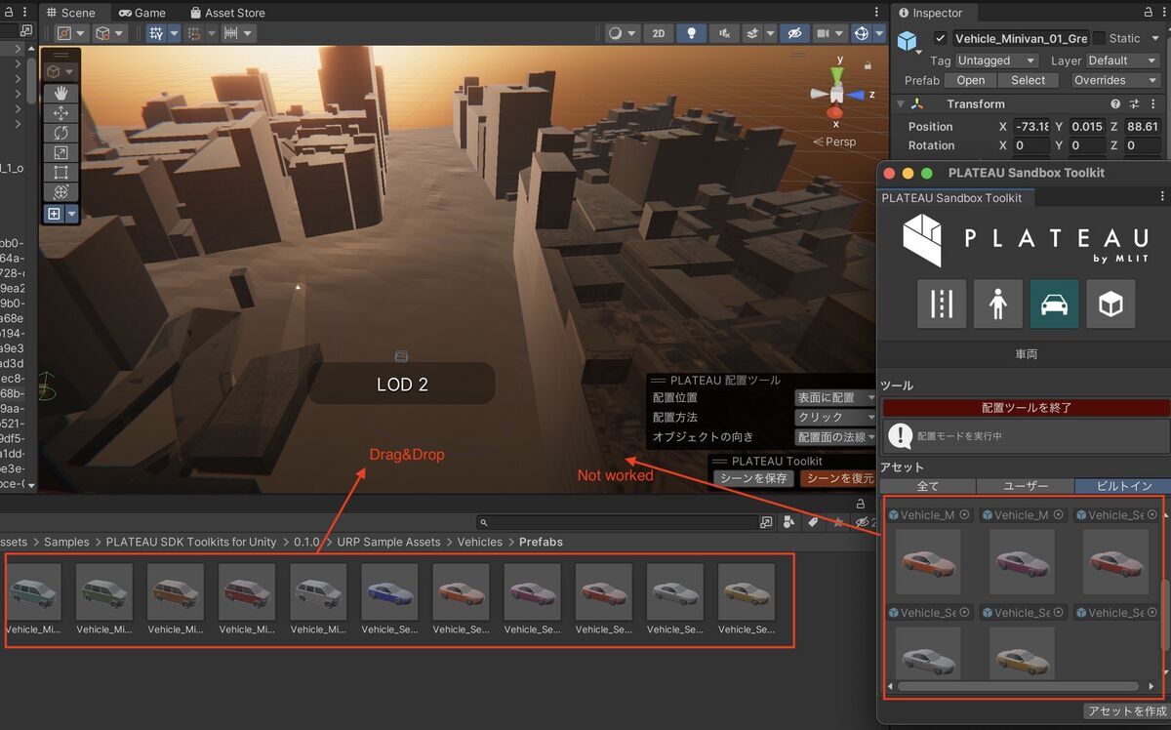Screen dimensions: 1171x730
Task: Select the ユーザー asset filter tab
Action: pos(1026,486)
